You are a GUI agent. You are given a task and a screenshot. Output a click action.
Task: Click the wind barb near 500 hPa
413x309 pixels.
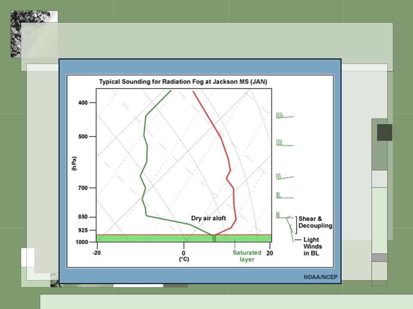(285, 142)
